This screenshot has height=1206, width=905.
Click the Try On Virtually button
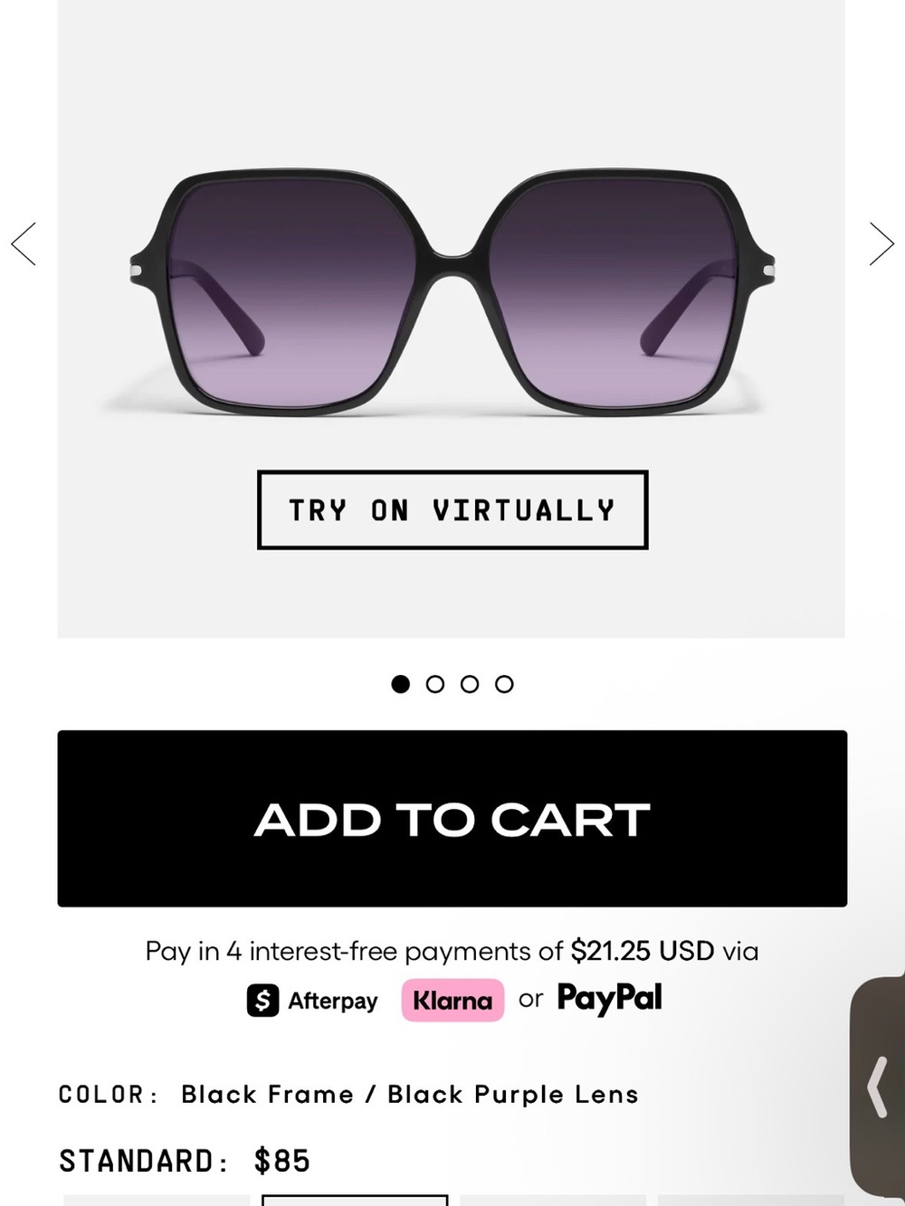[452, 509]
